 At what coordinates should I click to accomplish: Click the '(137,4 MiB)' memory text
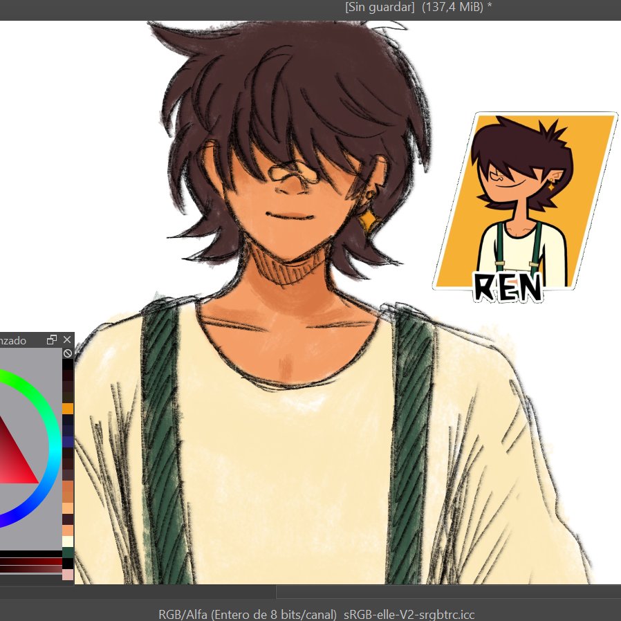coord(452,7)
